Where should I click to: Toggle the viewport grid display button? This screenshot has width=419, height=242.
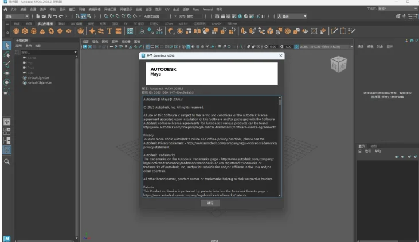[147, 47]
